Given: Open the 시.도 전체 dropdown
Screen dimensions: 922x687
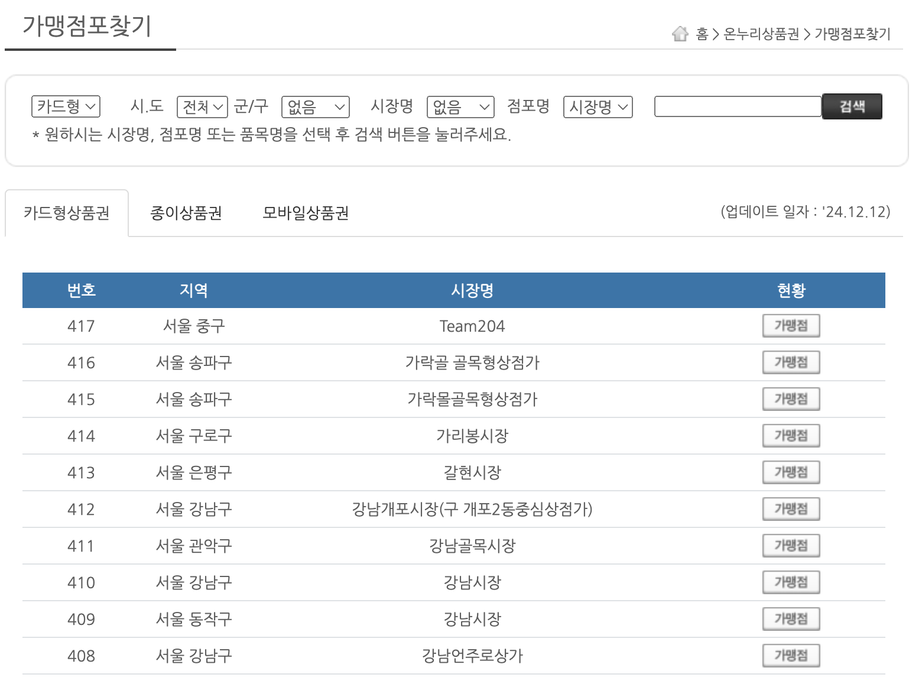Looking at the screenshot, I should pyautogui.click(x=202, y=107).
